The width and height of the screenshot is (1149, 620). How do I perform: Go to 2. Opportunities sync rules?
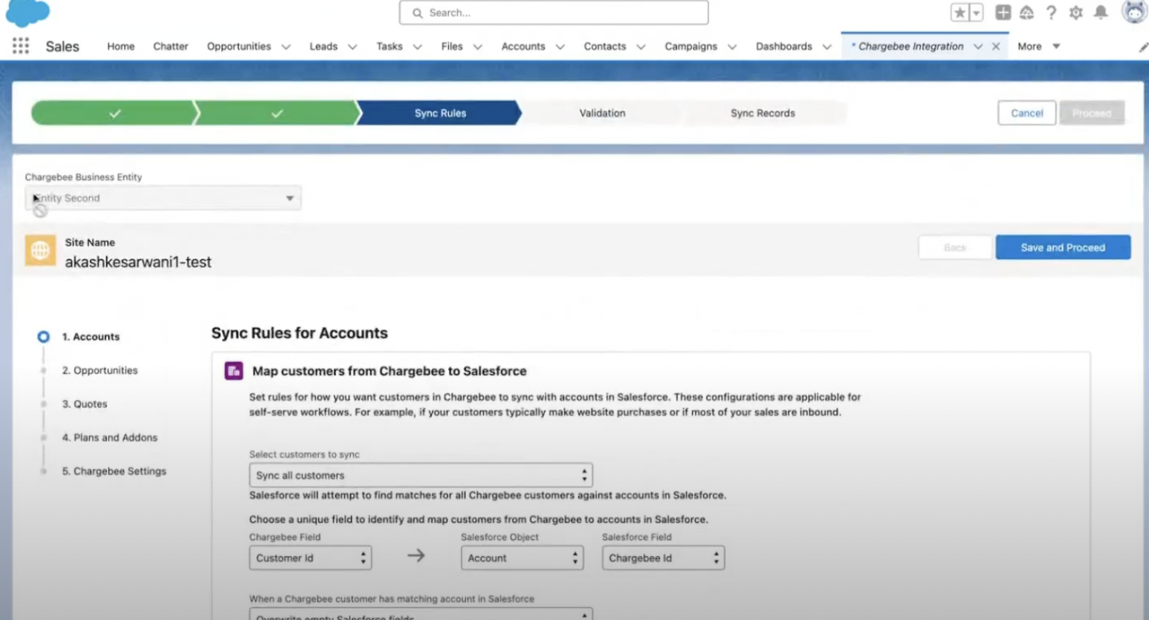(100, 370)
